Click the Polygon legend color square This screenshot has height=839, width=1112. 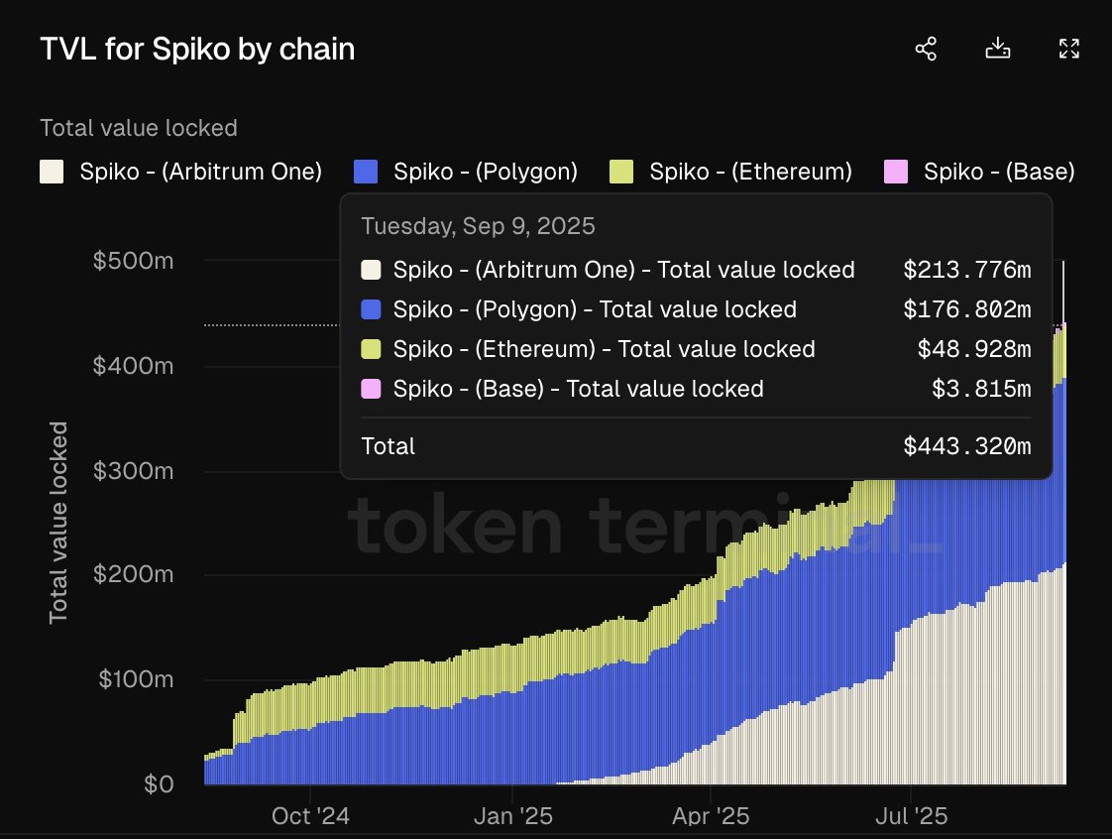367,171
